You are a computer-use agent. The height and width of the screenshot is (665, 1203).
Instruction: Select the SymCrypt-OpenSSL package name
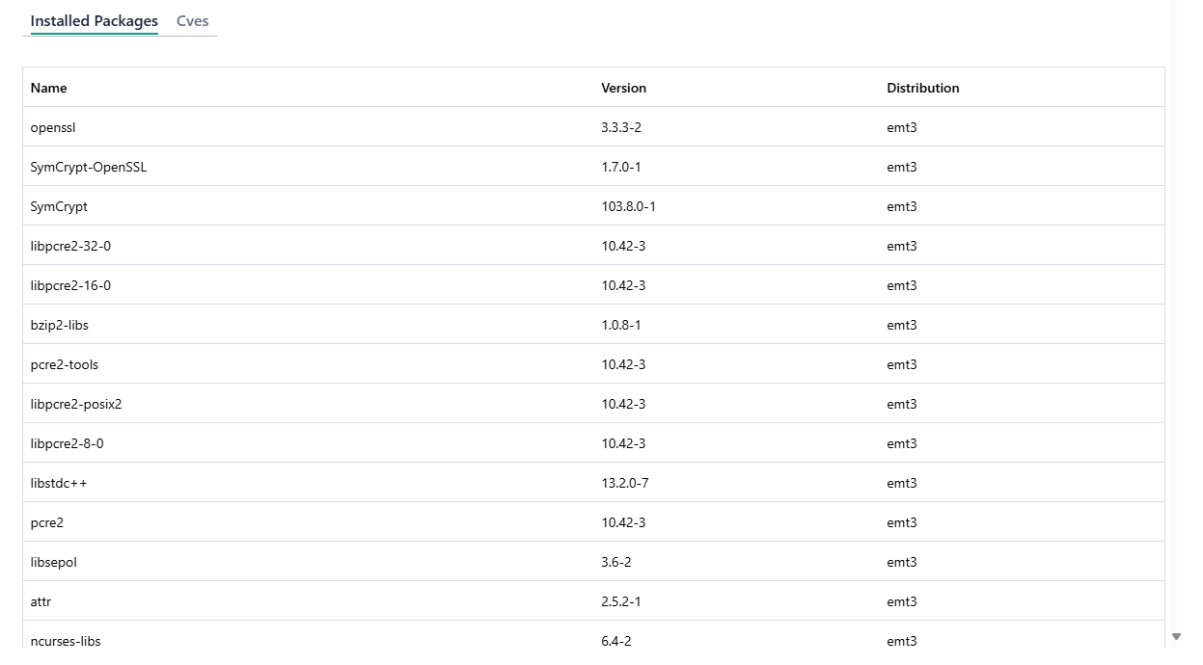pos(89,167)
